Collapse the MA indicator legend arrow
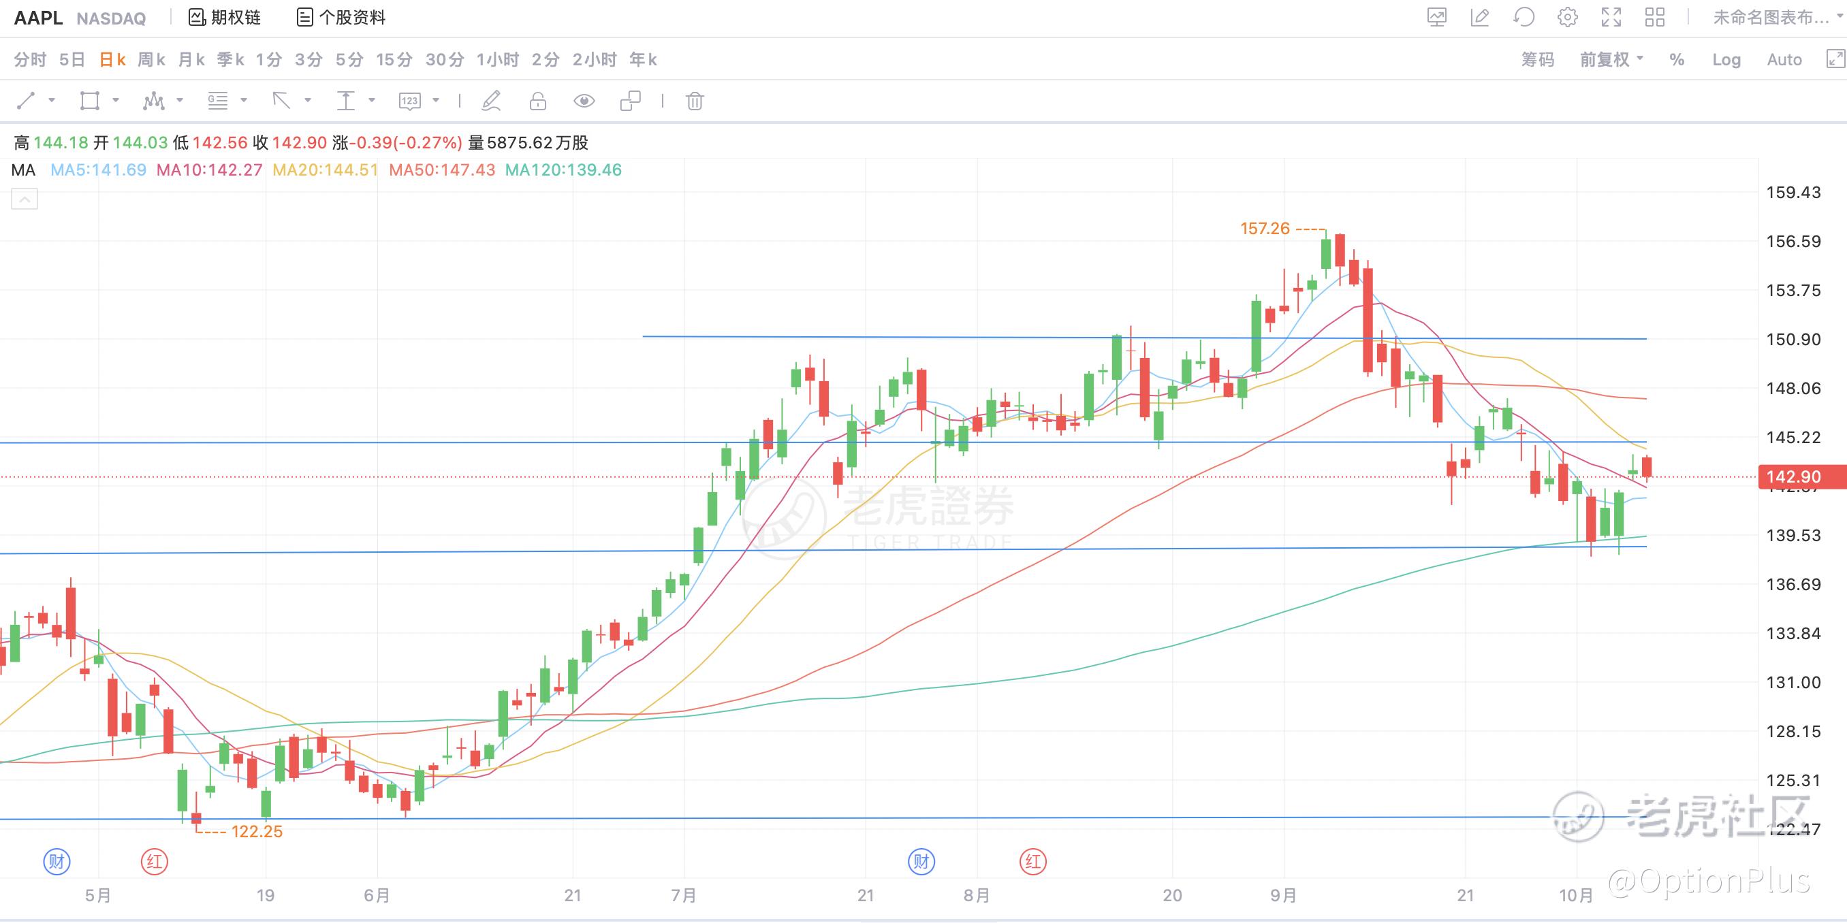 (25, 199)
